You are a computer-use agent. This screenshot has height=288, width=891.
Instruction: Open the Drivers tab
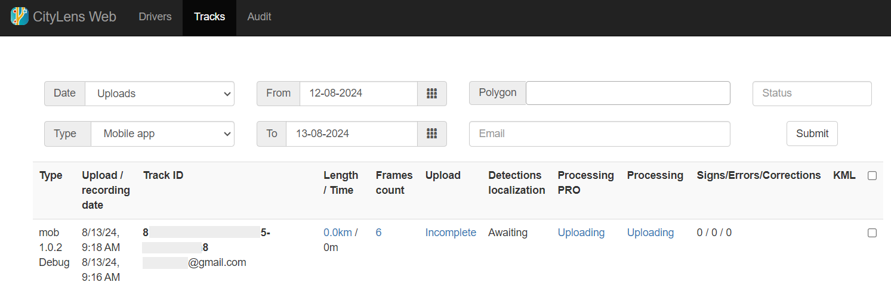point(155,17)
